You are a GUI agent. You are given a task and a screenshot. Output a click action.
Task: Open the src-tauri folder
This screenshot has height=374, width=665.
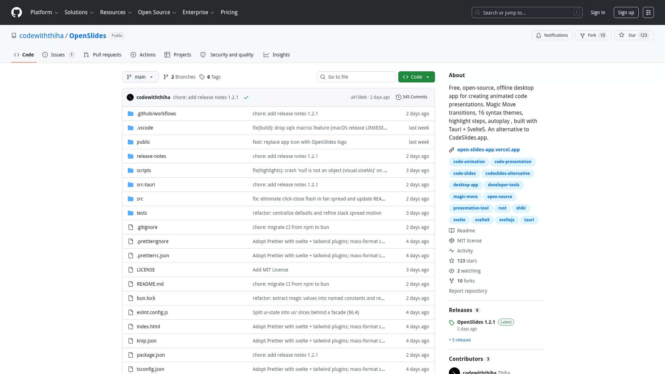146,185
